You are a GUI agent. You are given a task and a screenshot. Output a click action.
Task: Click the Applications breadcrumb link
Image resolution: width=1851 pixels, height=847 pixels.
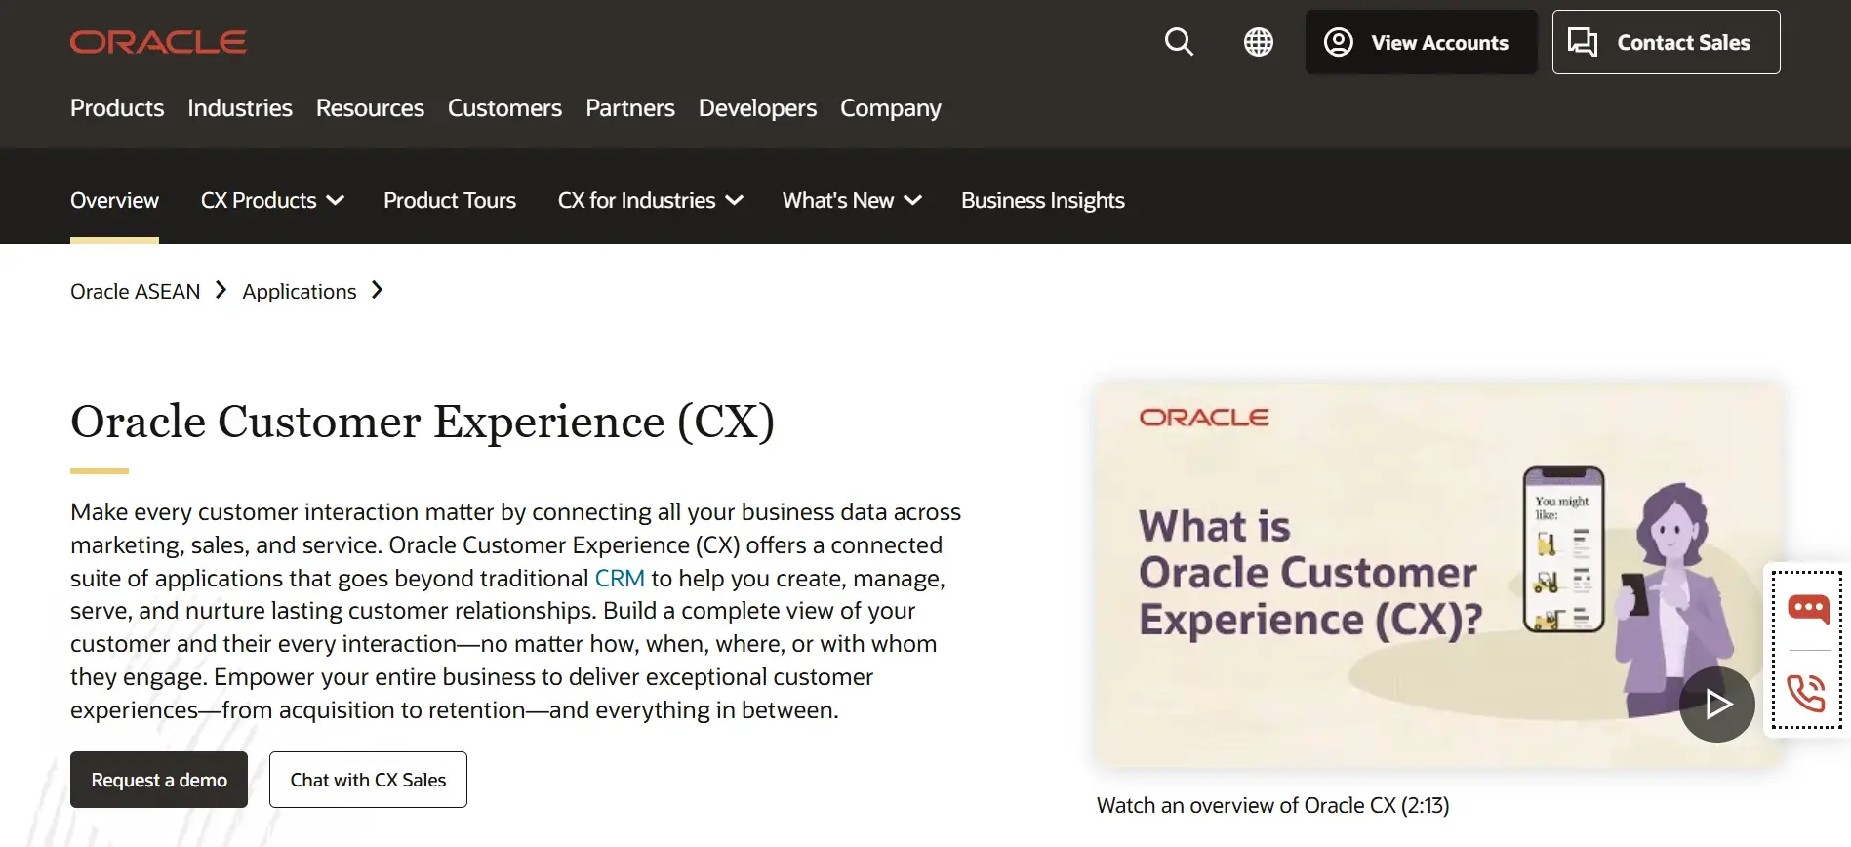300,292
